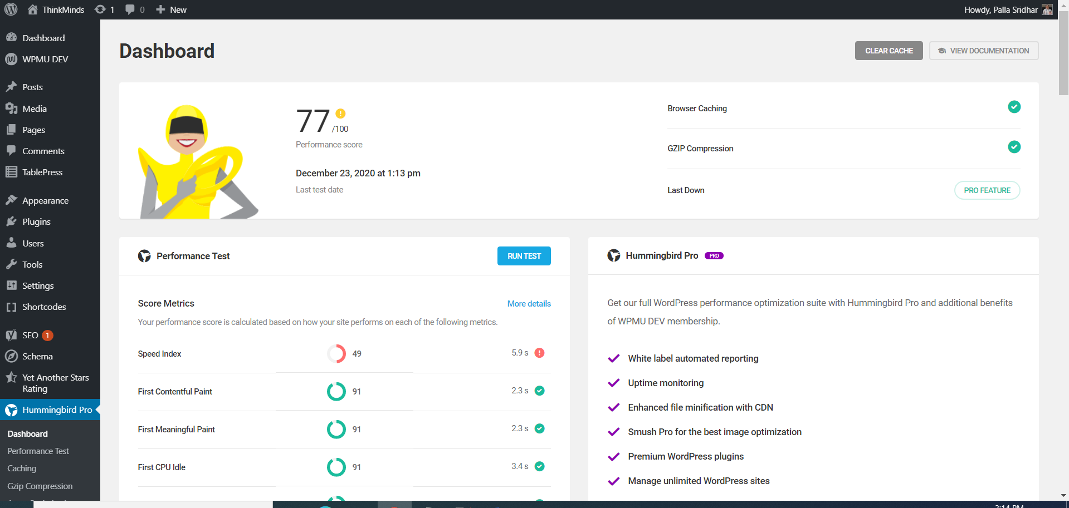Click First CPU Idle check icon
Screen dimensions: 1069x508
(x=539, y=466)
